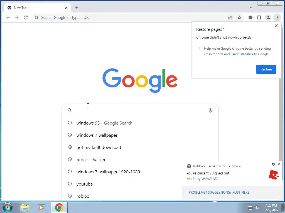The width and height of the screenshot is (285, 213).
Task: Click the Google icon in address bar
Action: point(37,17)
